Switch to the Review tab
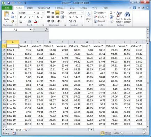The image size is (151, 137). tap(84, 8)
